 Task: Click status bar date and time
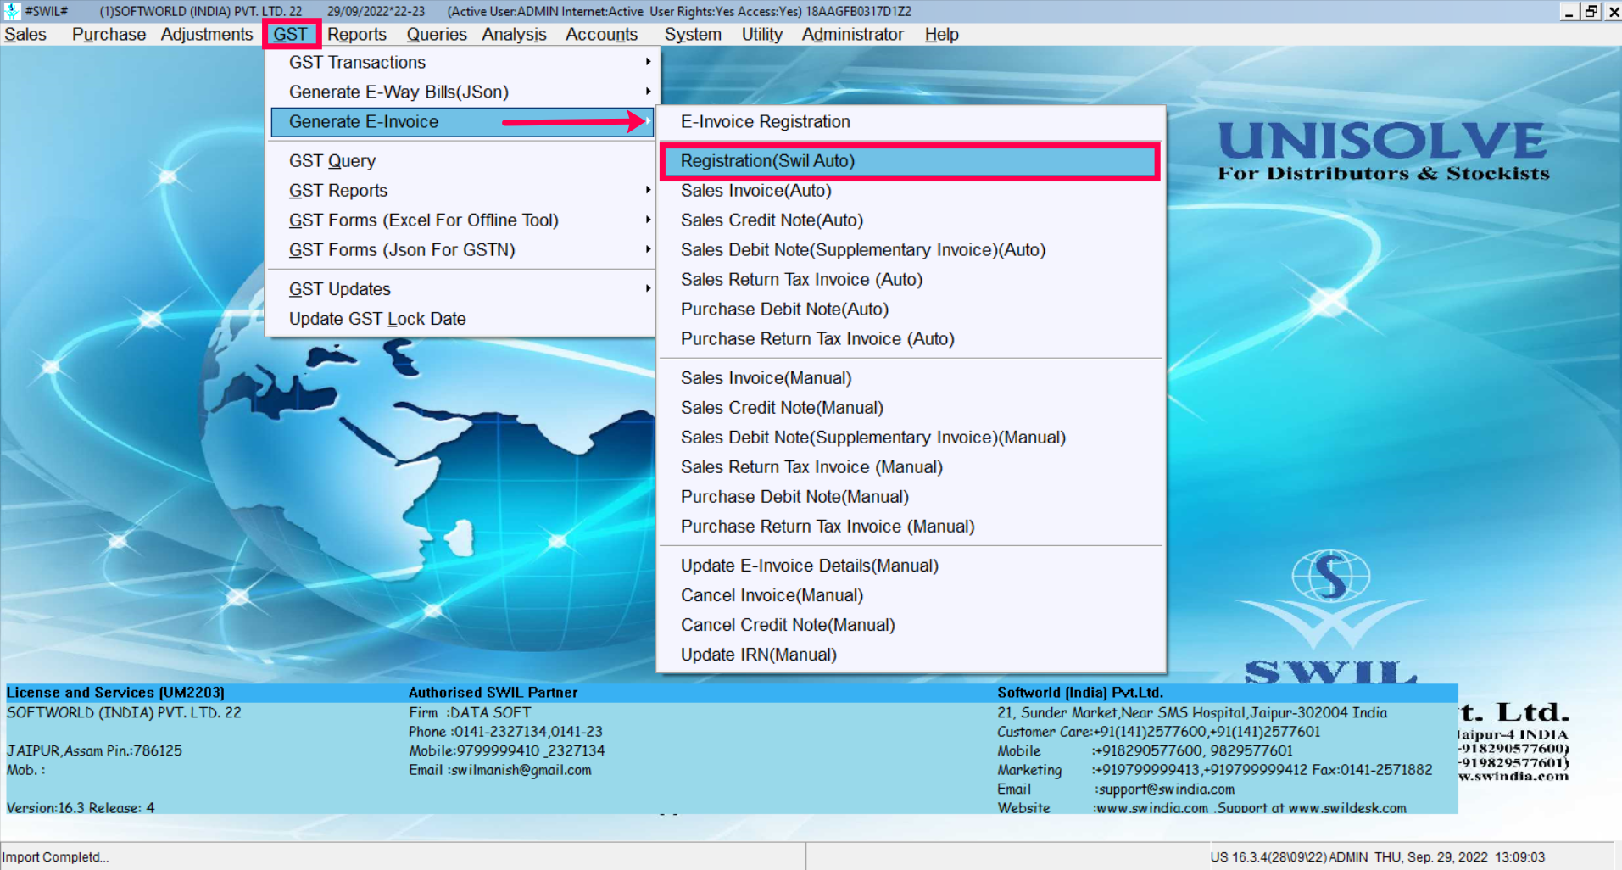click(x=1459, y=856)
